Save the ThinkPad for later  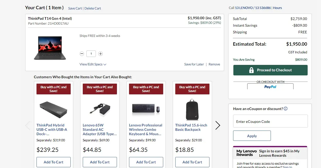(194, 64)
